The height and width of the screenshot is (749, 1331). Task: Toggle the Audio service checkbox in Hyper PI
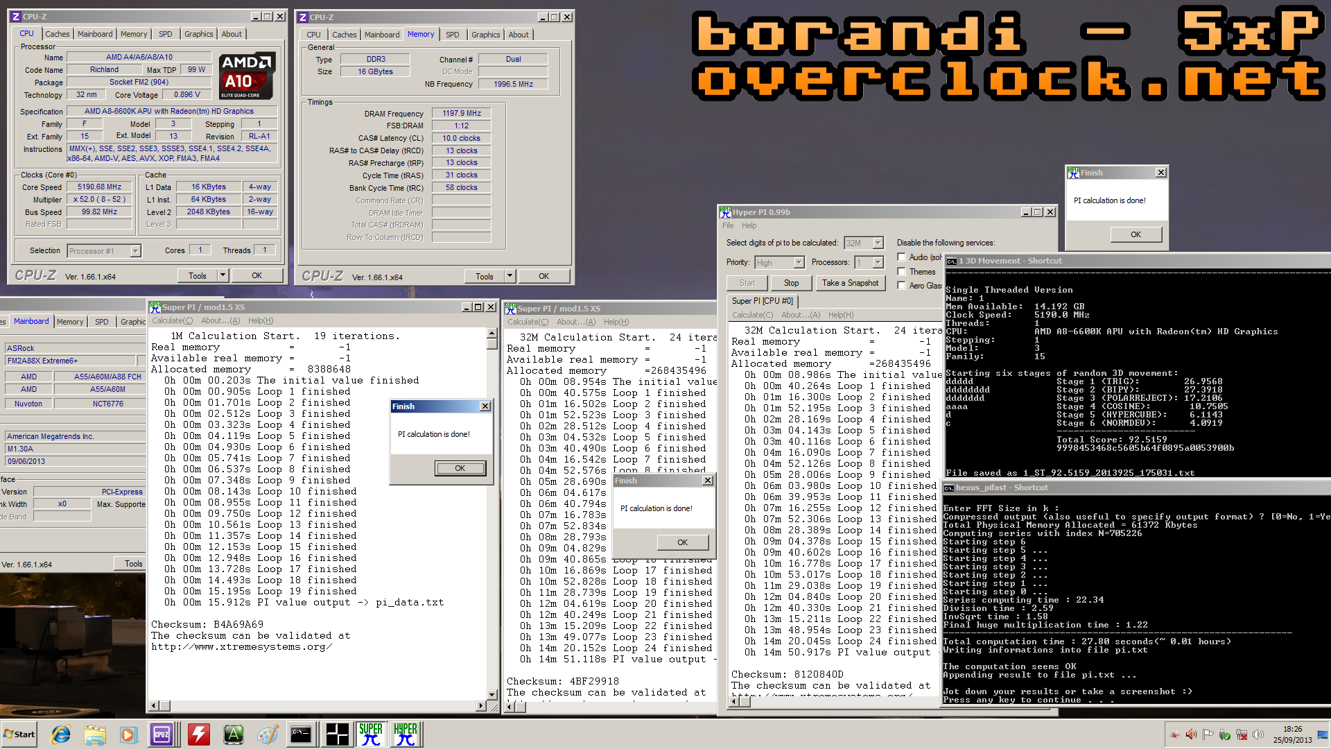tap(902, 257)
